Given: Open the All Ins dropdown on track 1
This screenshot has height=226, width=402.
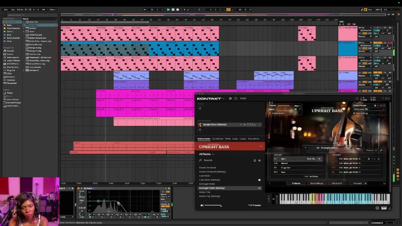Looking at the screenshot, I should (x=365, y=28).
